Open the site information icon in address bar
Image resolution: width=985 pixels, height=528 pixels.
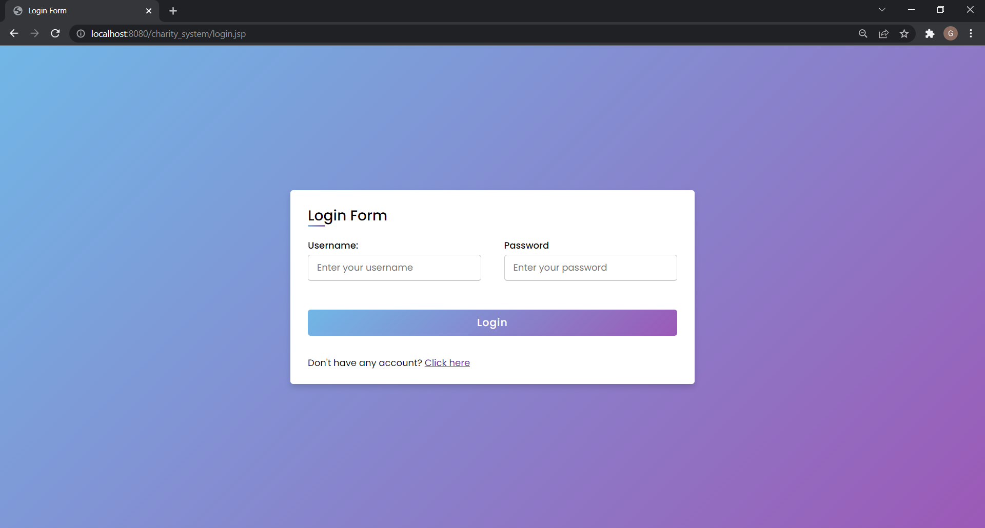coord(80,34)
